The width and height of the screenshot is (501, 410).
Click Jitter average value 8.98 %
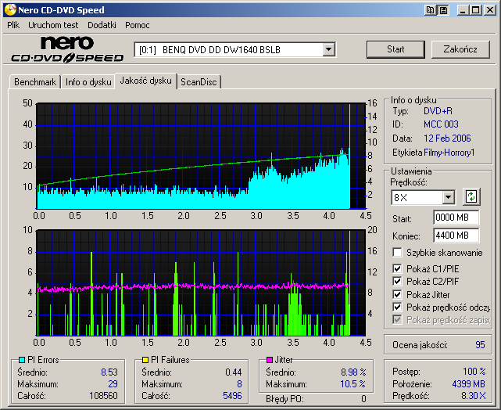click(x=353, y=372)
